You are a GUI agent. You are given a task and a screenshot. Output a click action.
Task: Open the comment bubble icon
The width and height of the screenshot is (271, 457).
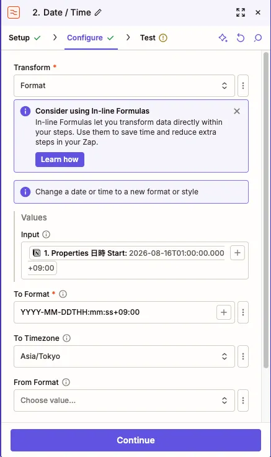pyautogui.click(x=258, y=38)
